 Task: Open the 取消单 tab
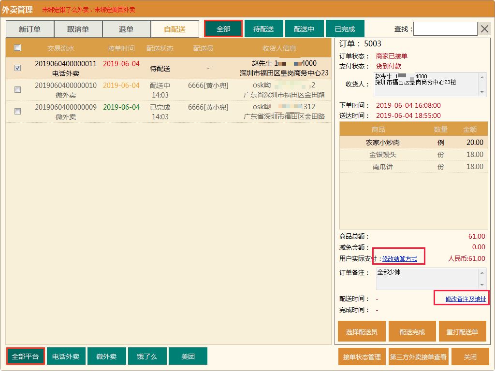78,29
